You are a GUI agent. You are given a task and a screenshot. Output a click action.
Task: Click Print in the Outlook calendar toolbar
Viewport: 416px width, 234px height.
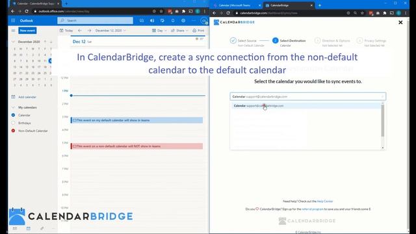198,31
